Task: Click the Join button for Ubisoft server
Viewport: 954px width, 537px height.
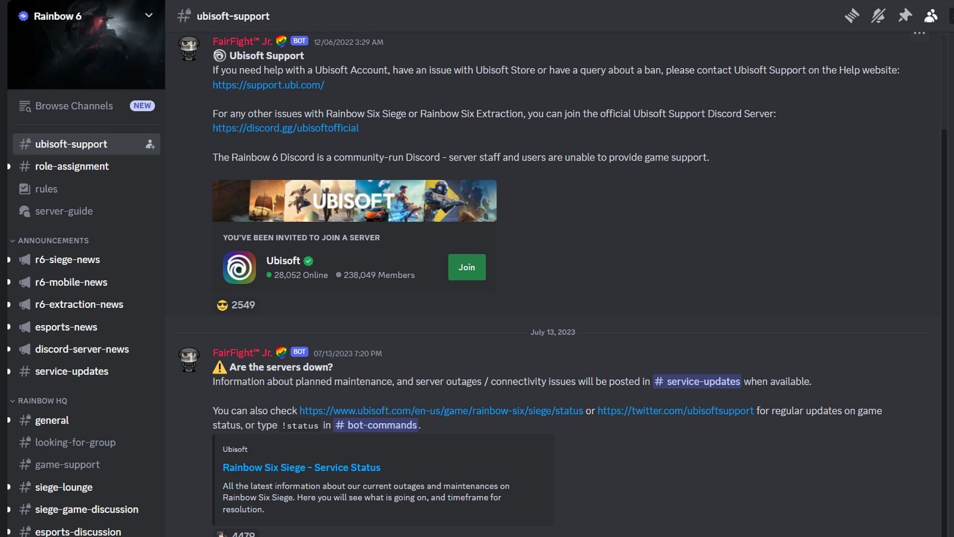Action: [466, 267]
